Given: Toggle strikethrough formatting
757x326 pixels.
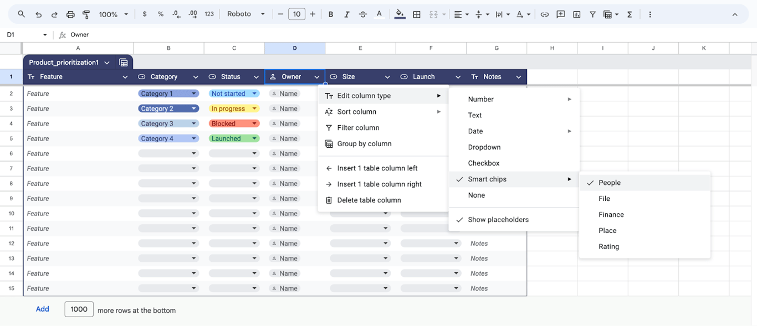Looking at the screenshot, I should (363, 14).
